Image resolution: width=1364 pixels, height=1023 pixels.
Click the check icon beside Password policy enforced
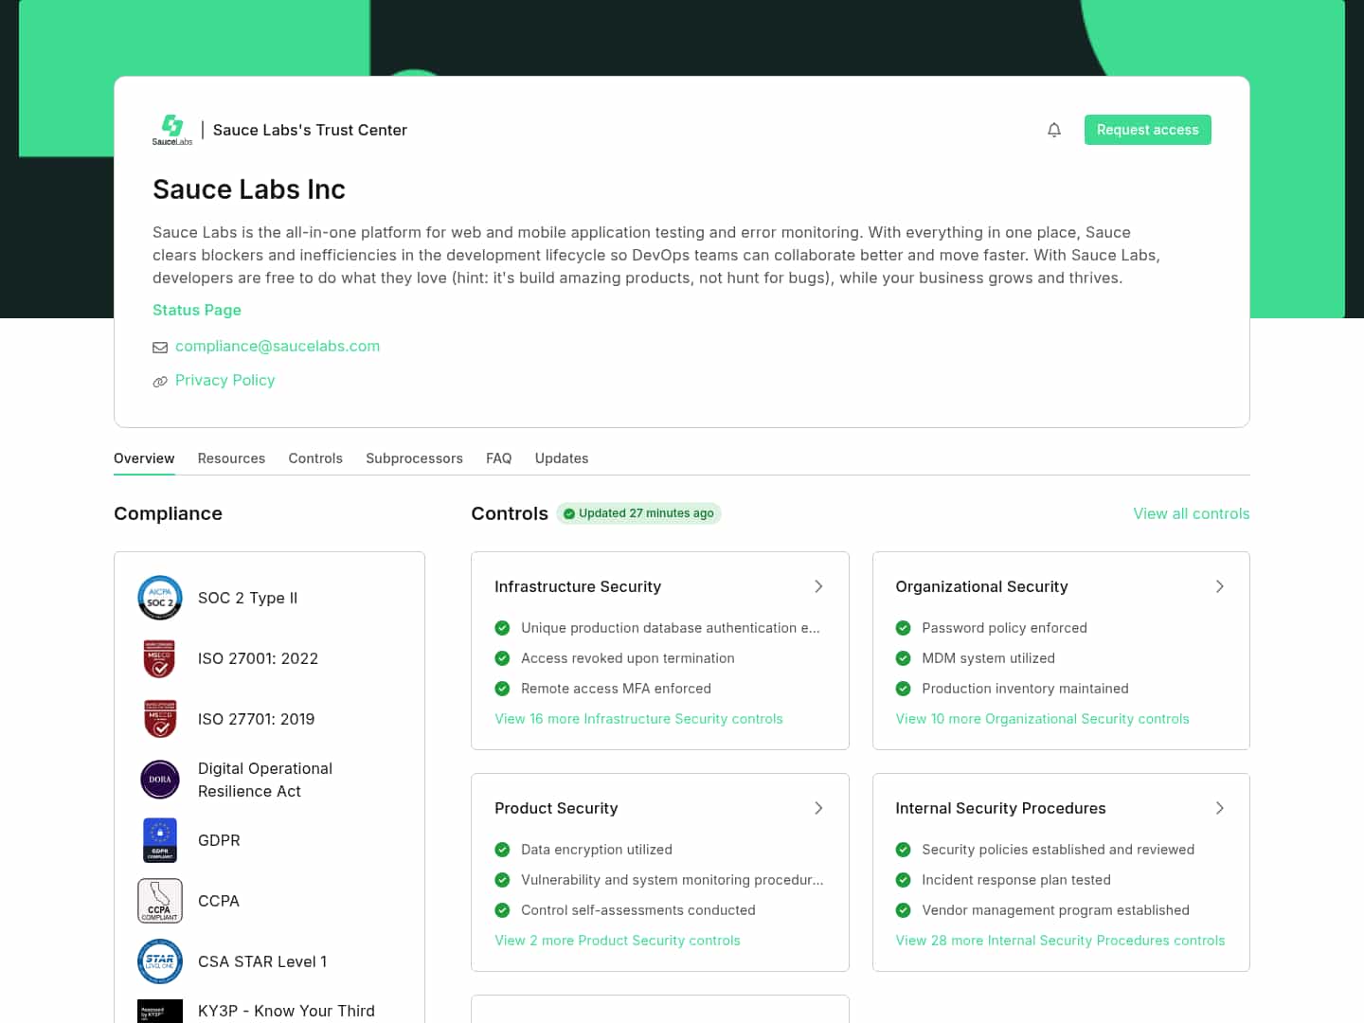click(903, 628)
